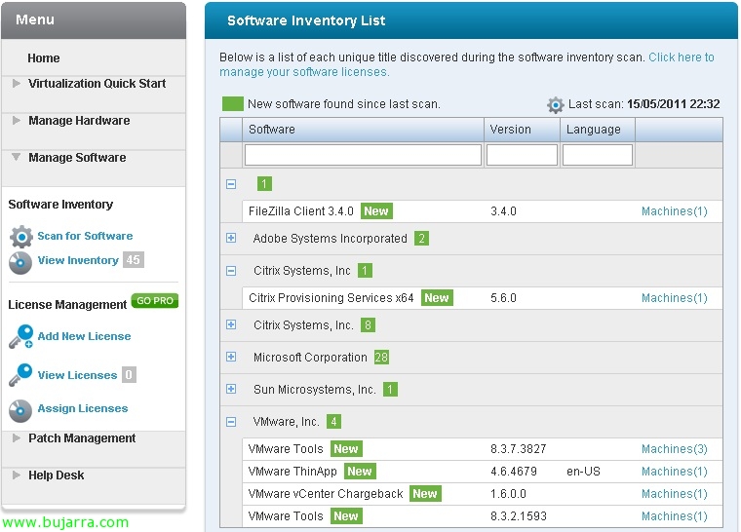
Task: Collapse the Manage Software menu arrow
Action: coord(16,157)
